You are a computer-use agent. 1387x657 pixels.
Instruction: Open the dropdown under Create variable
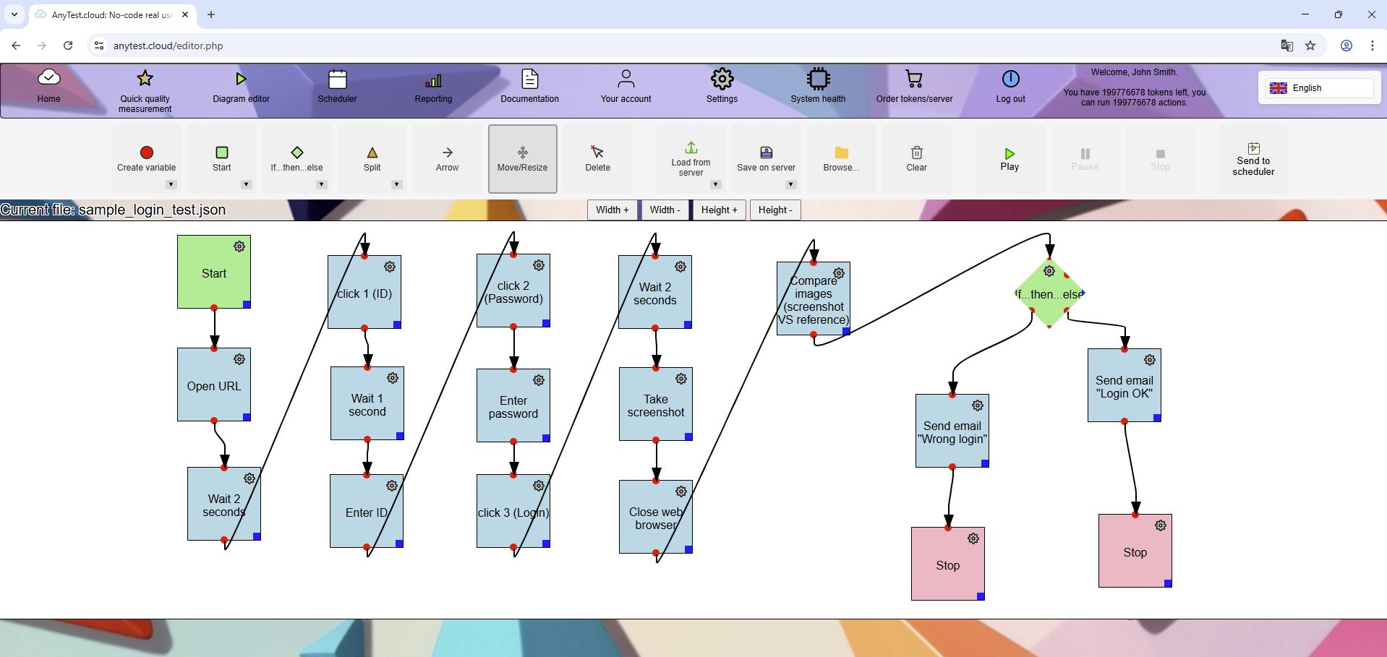(171, 184)
